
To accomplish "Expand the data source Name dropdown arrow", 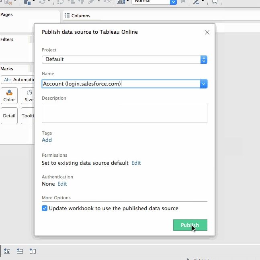I will point(204,84).
